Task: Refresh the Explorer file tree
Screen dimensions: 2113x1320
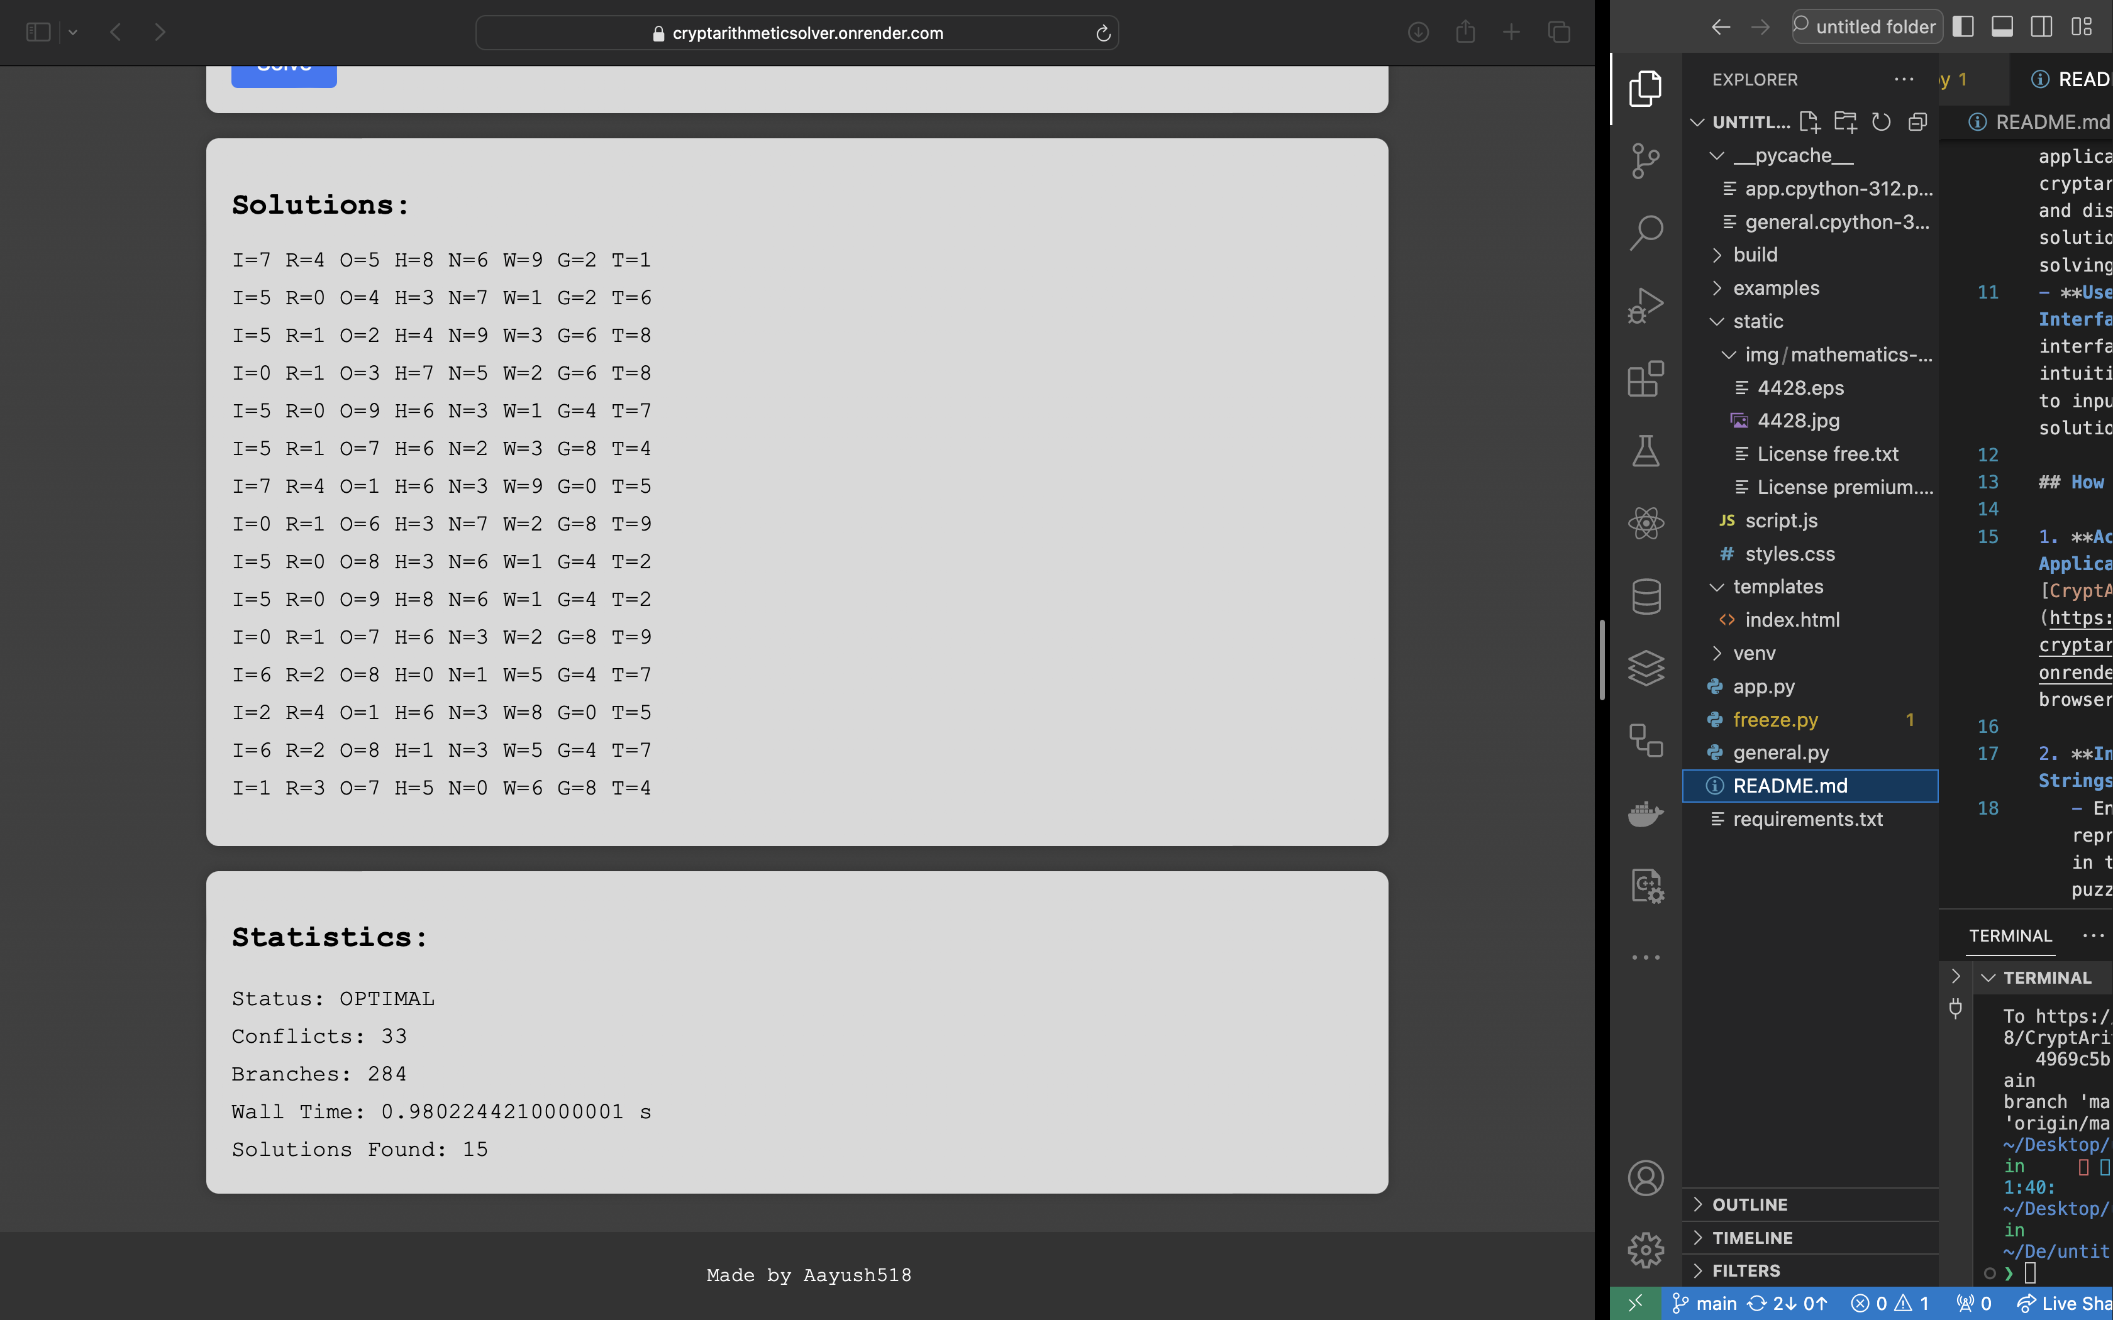Action: click(1881, 122)
